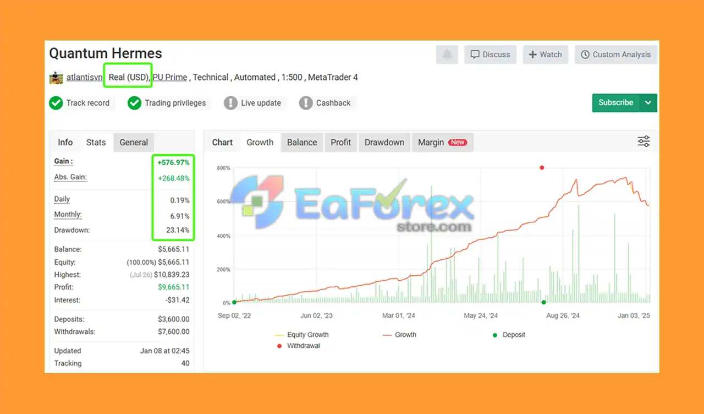
Task: Click the 23.14% drawdown value
Action: coord(178,231)
